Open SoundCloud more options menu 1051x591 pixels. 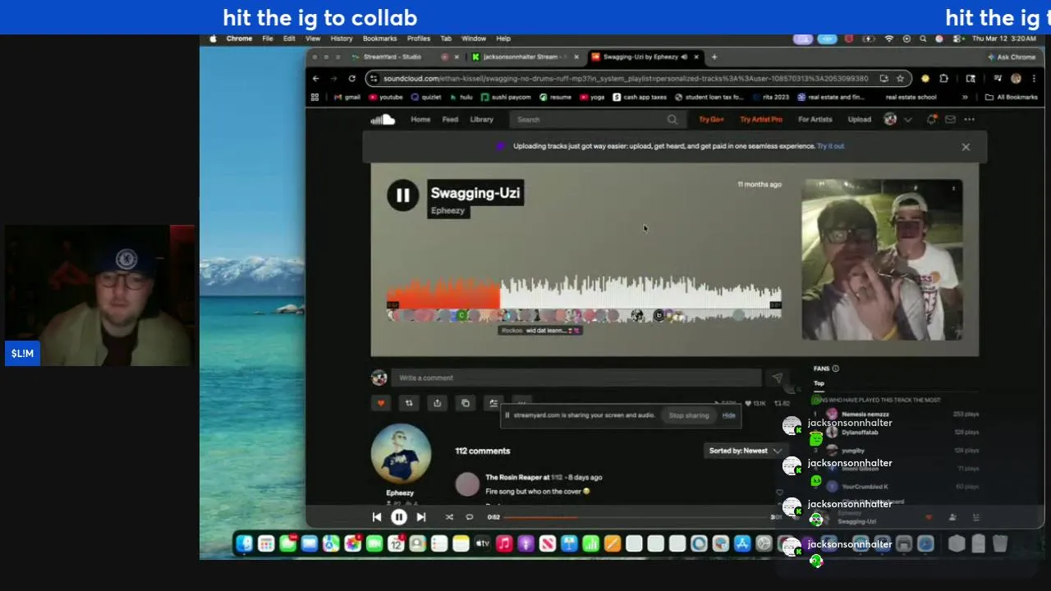pyautogui.click(x=970, y=120)
